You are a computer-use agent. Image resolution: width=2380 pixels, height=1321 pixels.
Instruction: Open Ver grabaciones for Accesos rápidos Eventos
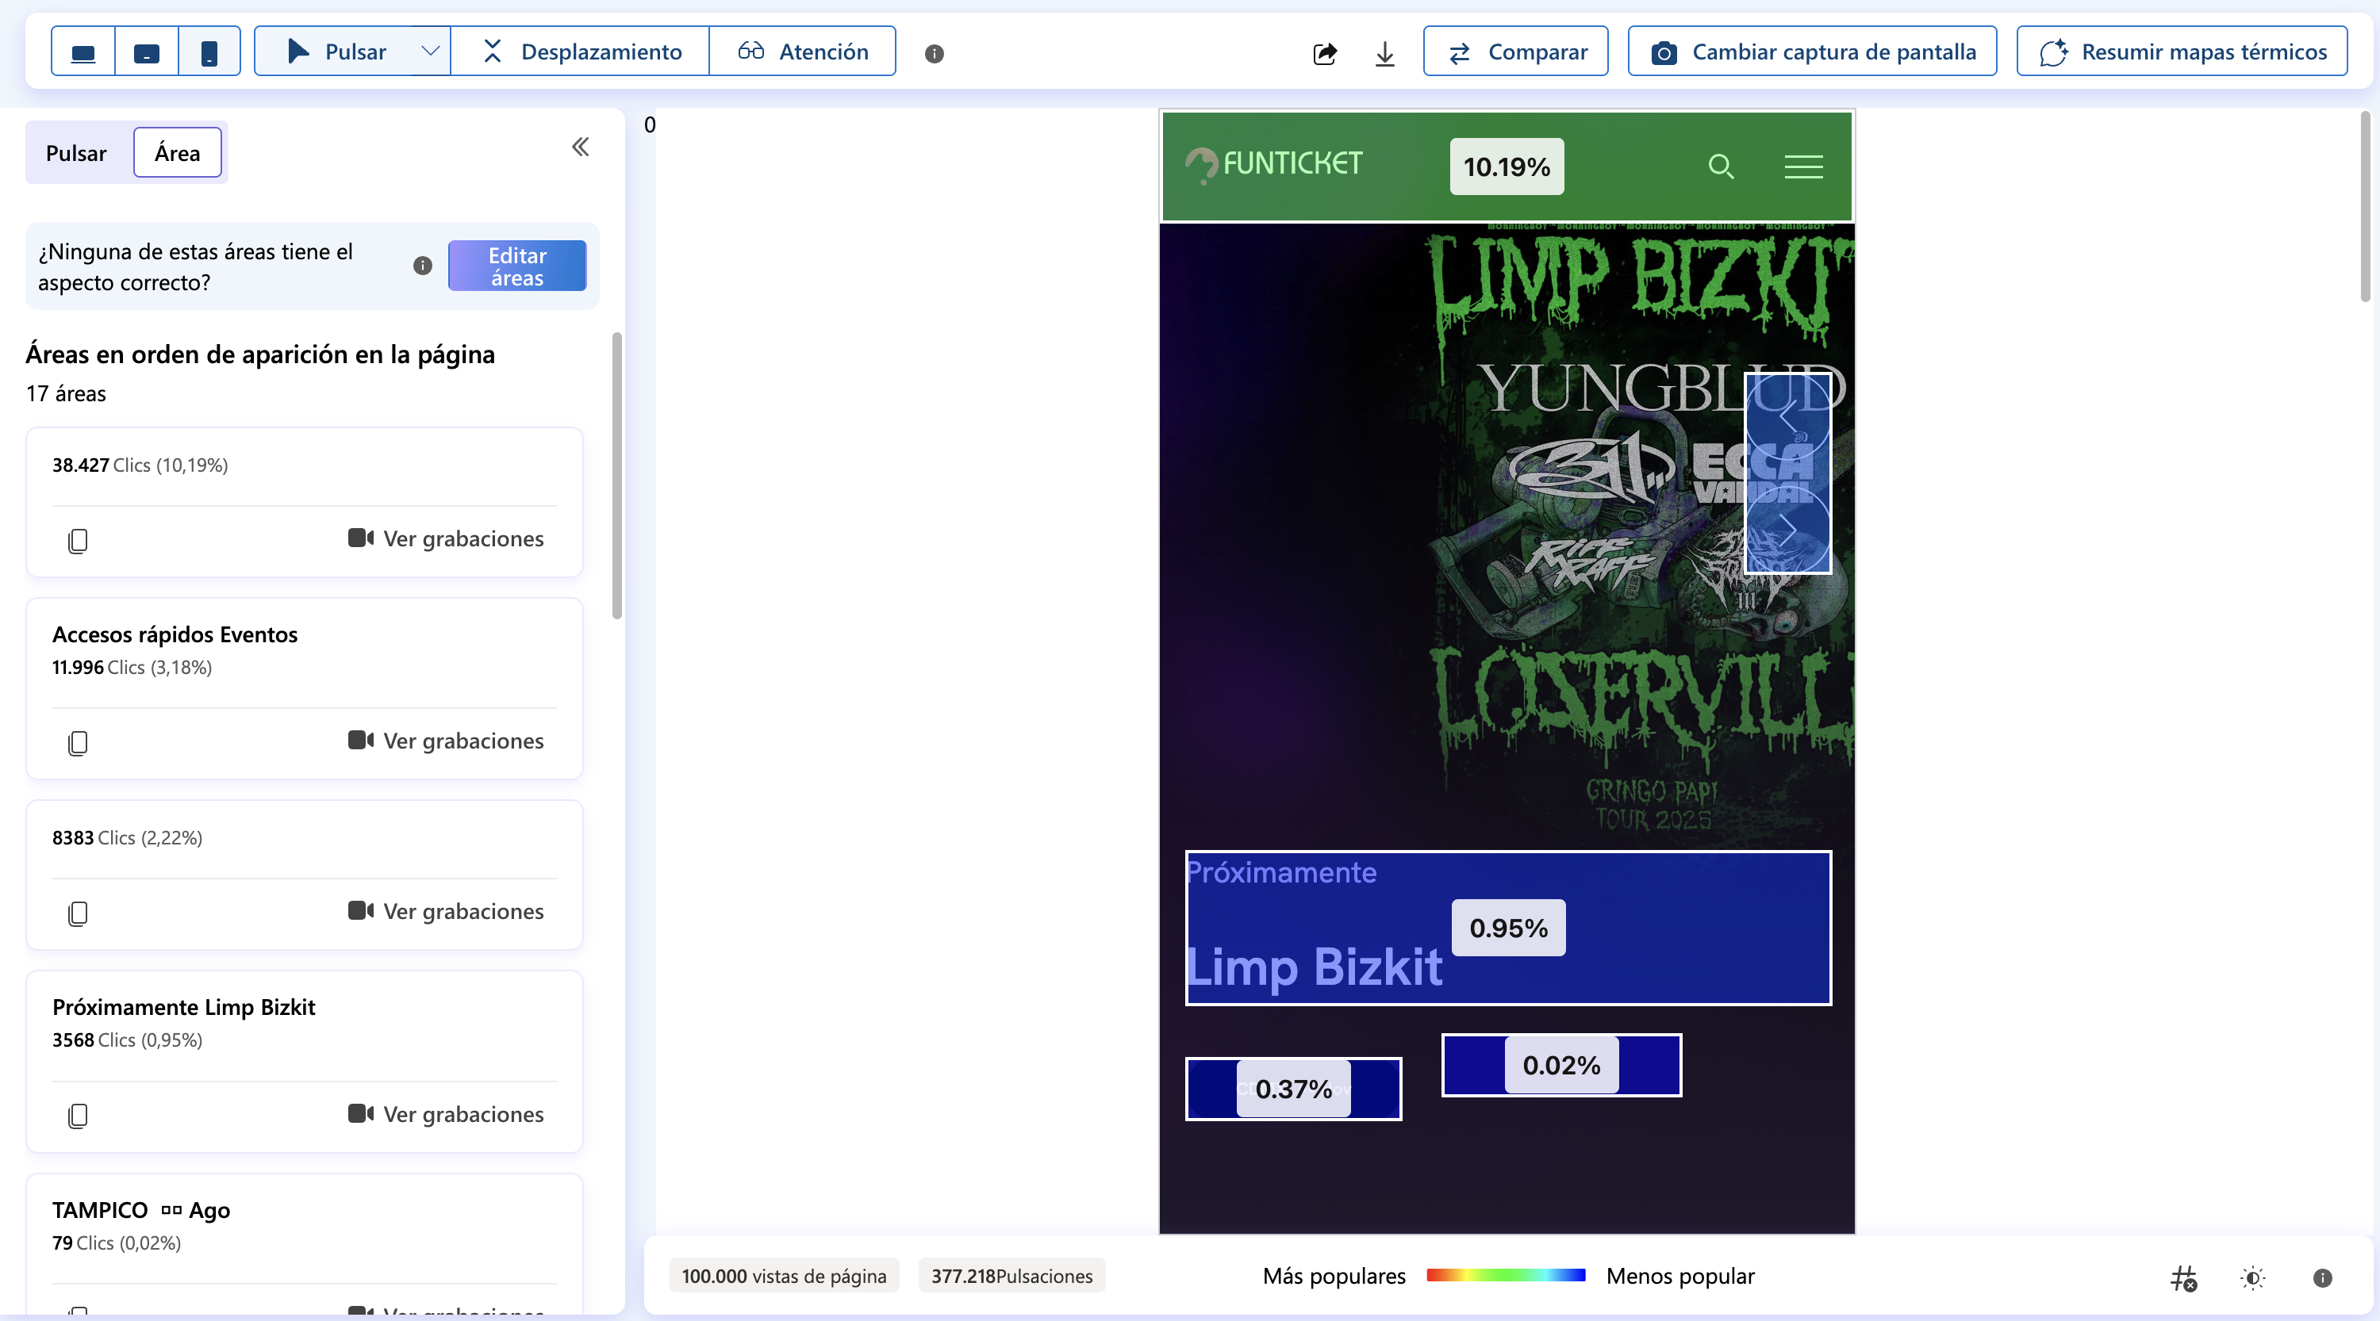444,741
